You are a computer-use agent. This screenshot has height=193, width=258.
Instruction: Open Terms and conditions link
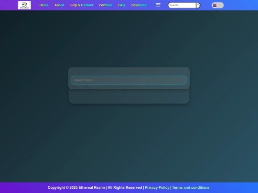pos(191,187)
